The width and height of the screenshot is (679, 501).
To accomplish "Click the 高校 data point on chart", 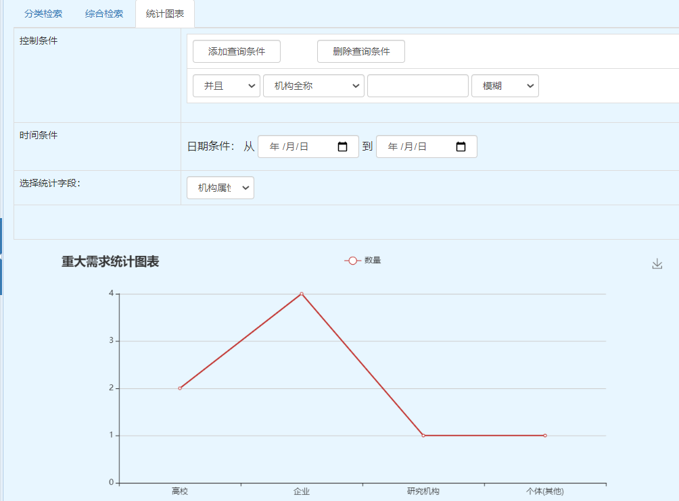I will pos(180,388).
